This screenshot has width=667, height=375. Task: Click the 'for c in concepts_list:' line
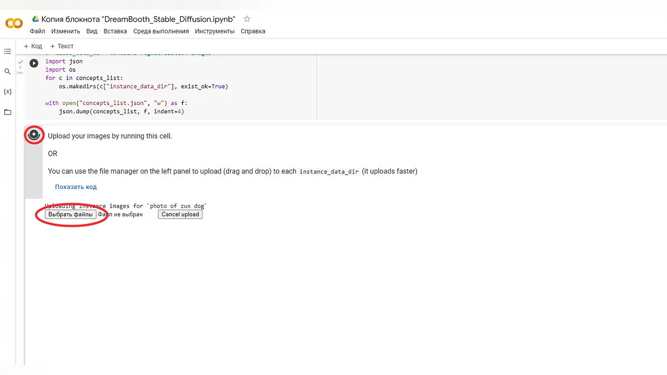pos(84,78)
